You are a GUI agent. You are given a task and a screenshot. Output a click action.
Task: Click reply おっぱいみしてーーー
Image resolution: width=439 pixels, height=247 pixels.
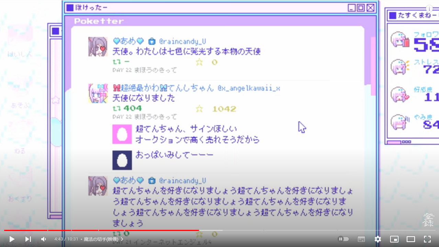coord(174,155)
